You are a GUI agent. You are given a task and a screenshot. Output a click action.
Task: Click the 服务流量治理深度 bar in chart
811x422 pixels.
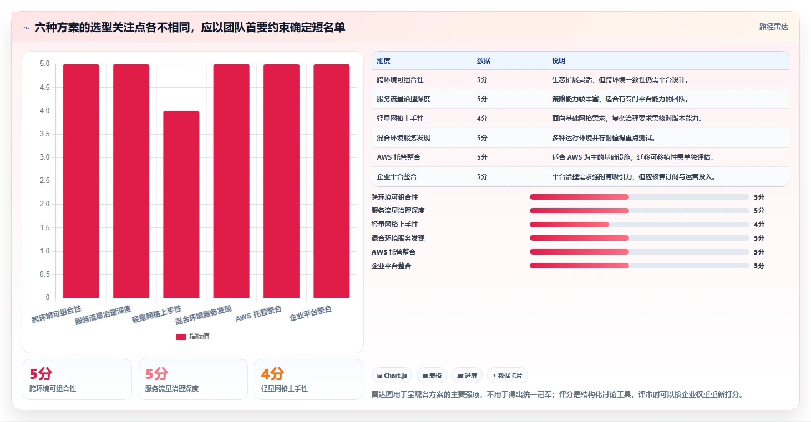tap(131, 181)
